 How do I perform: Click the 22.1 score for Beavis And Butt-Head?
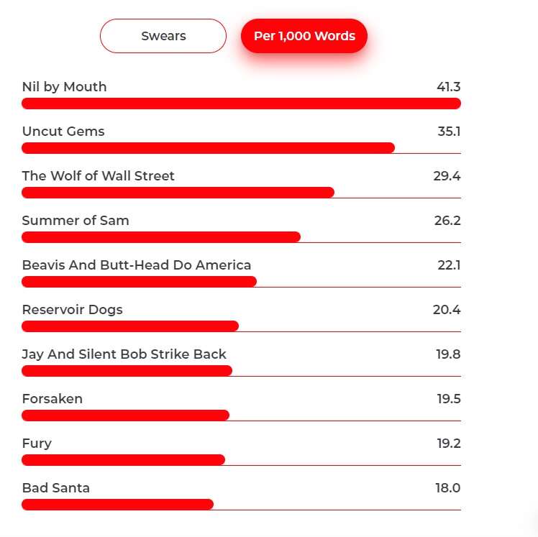pos(449,265)
